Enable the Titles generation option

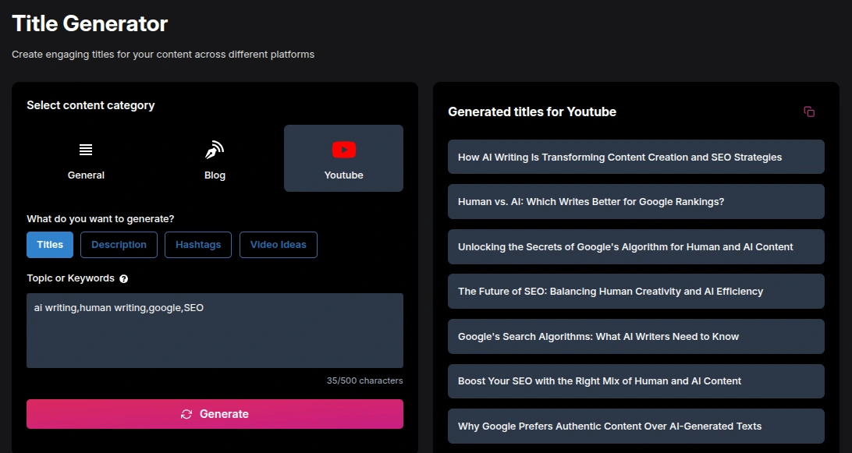[x=49, y=244]
